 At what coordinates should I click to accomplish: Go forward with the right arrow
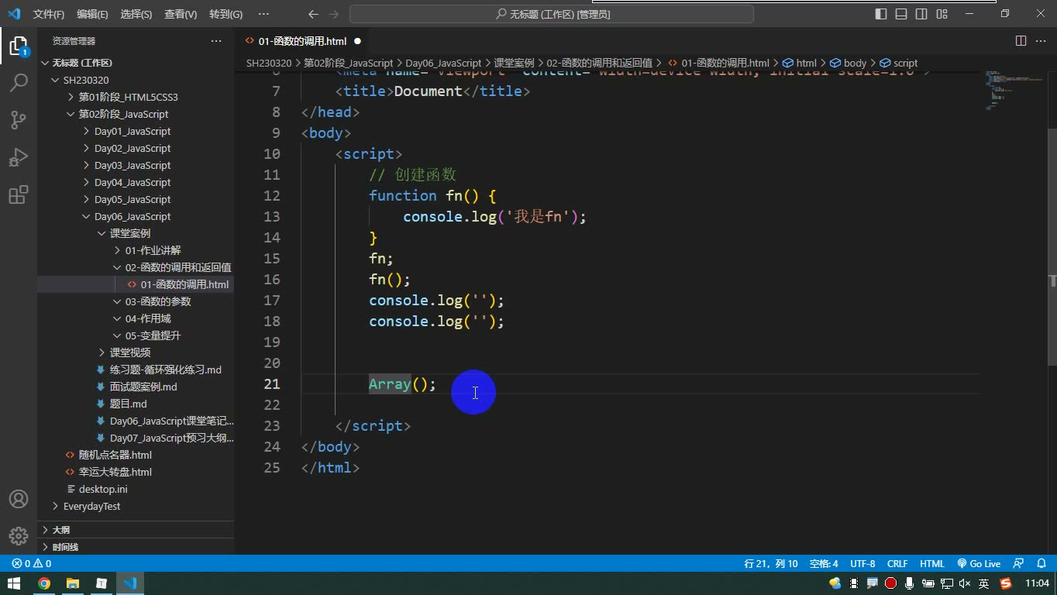pos(333,14)
